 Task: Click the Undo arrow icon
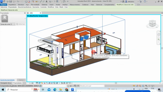pyautogui.click(x=18, y=2)
